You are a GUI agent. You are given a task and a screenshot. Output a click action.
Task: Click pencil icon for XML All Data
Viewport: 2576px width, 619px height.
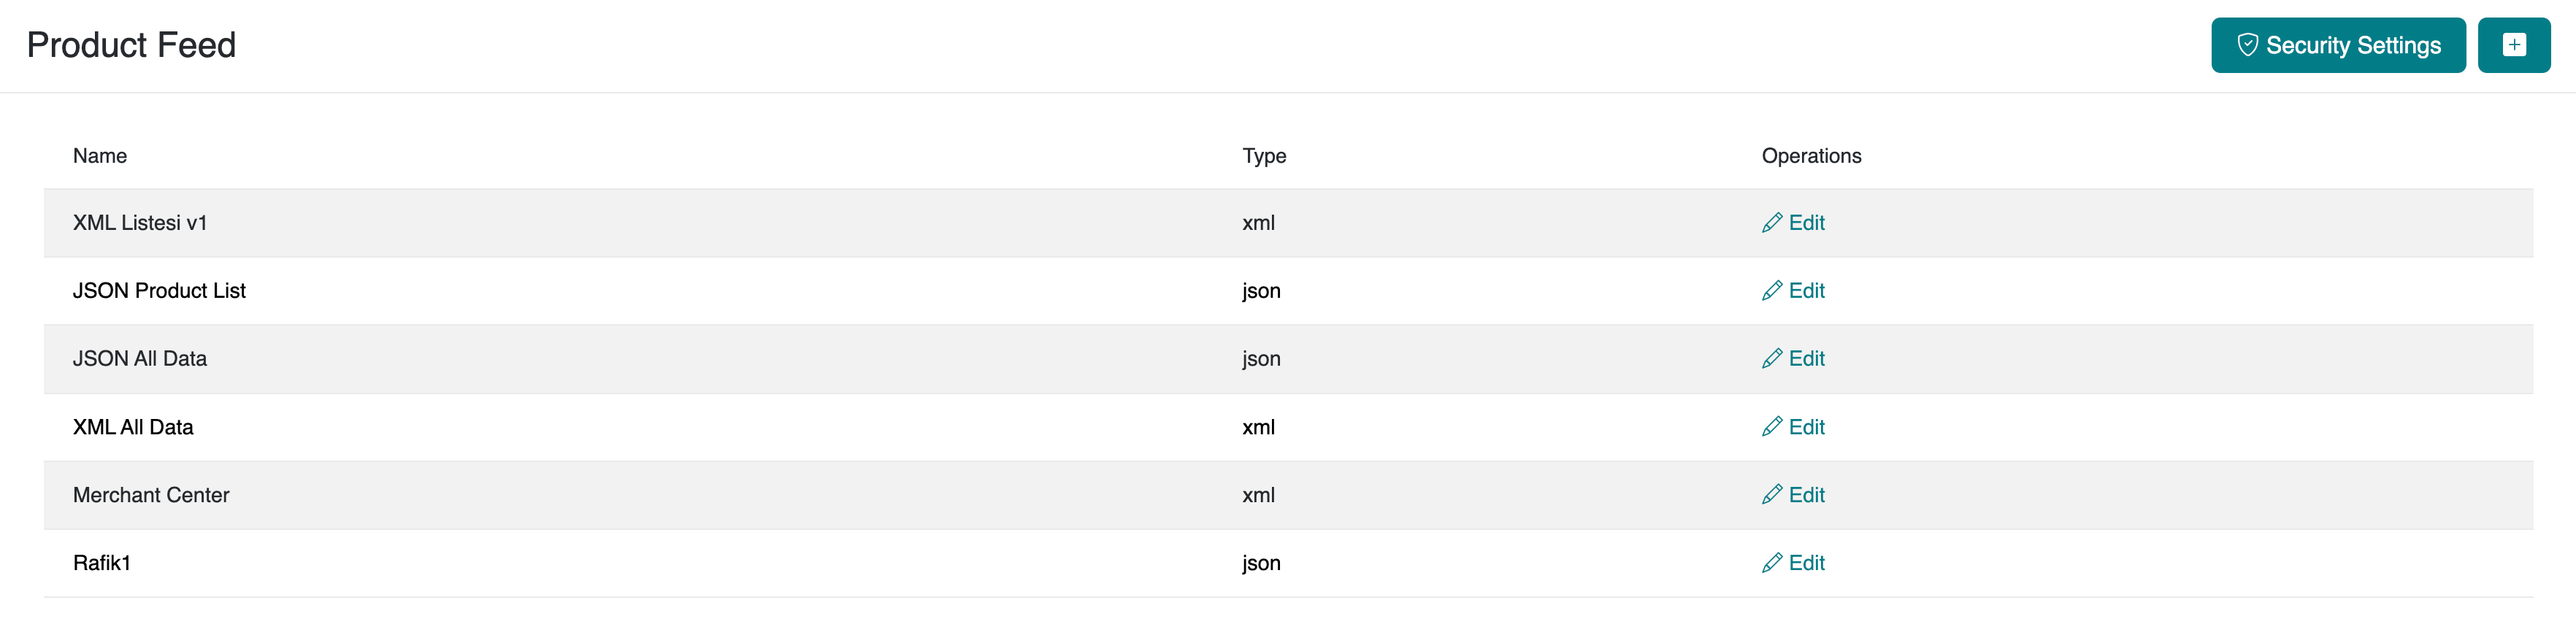1771,427
